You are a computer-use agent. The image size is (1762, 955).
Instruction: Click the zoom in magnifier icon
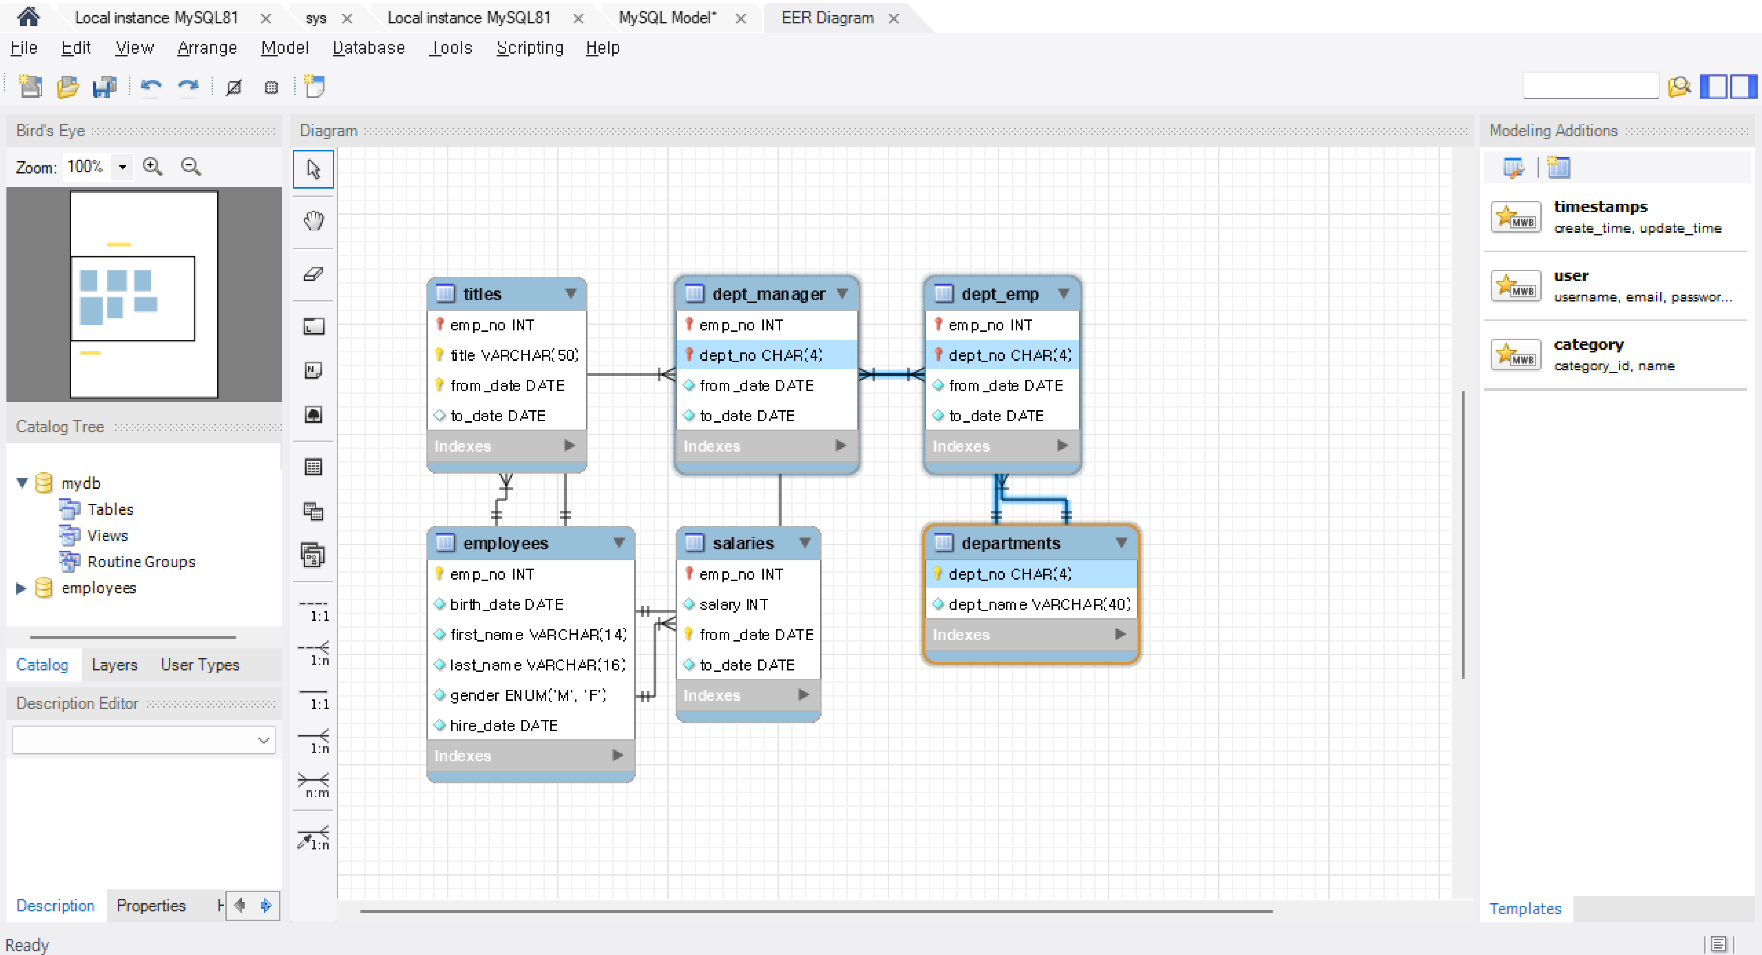pyautogui.click(x=152, y=166)
